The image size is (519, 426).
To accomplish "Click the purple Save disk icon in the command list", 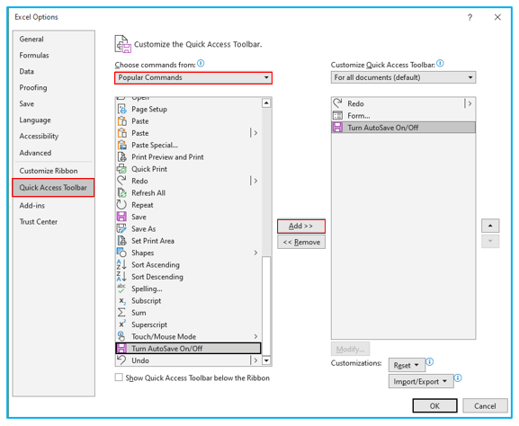I will 121,217.
